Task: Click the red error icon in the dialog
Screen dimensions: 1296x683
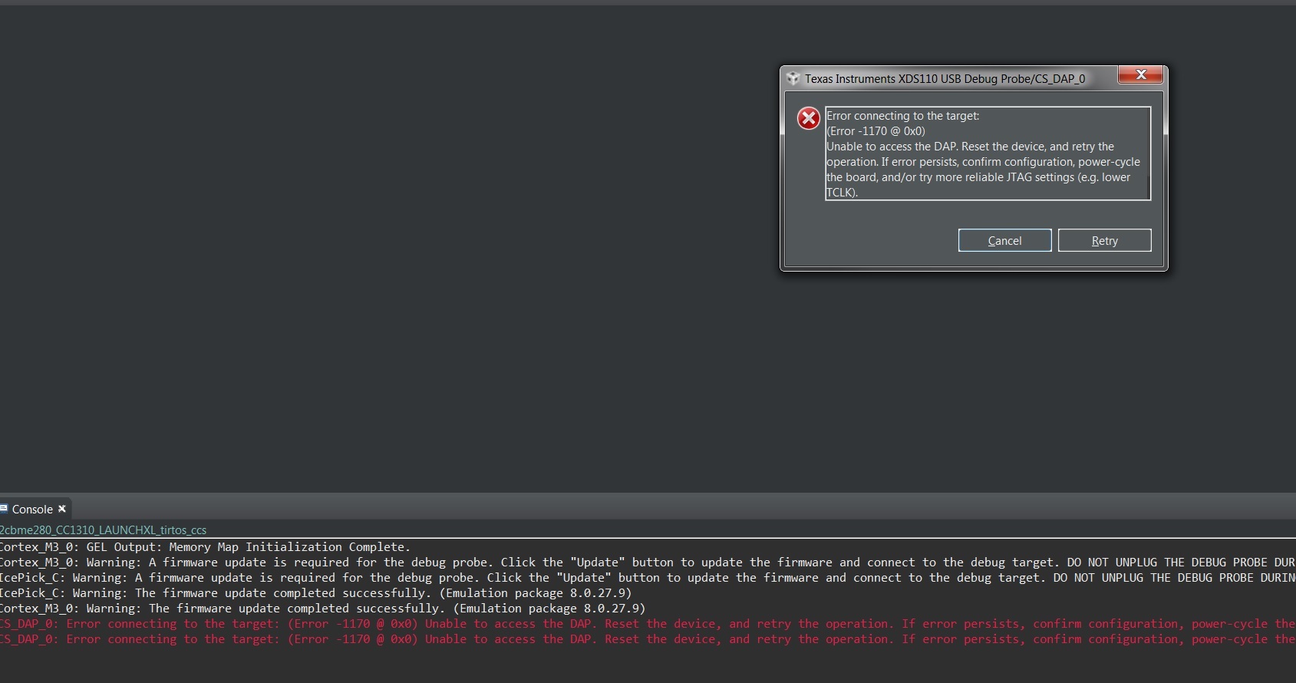Action: click(808, 118)
